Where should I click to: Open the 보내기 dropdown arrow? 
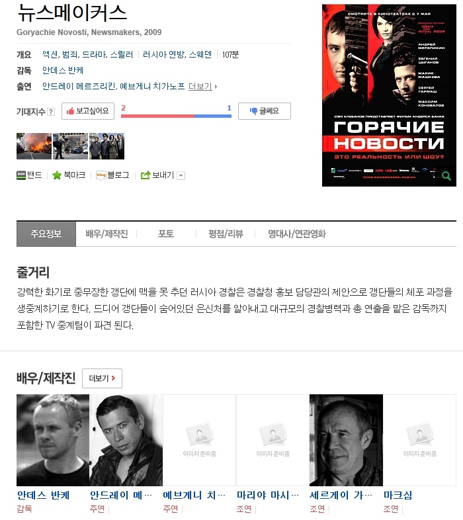point(181,175)
